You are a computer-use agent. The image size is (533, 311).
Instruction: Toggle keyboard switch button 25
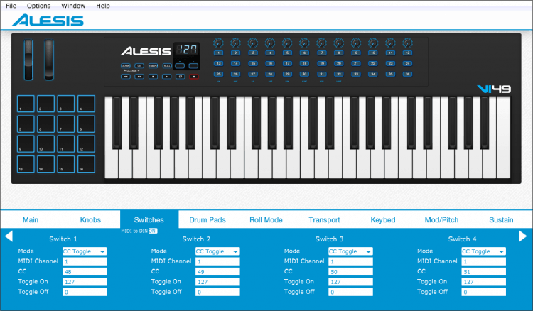click(x=218, y=74)
